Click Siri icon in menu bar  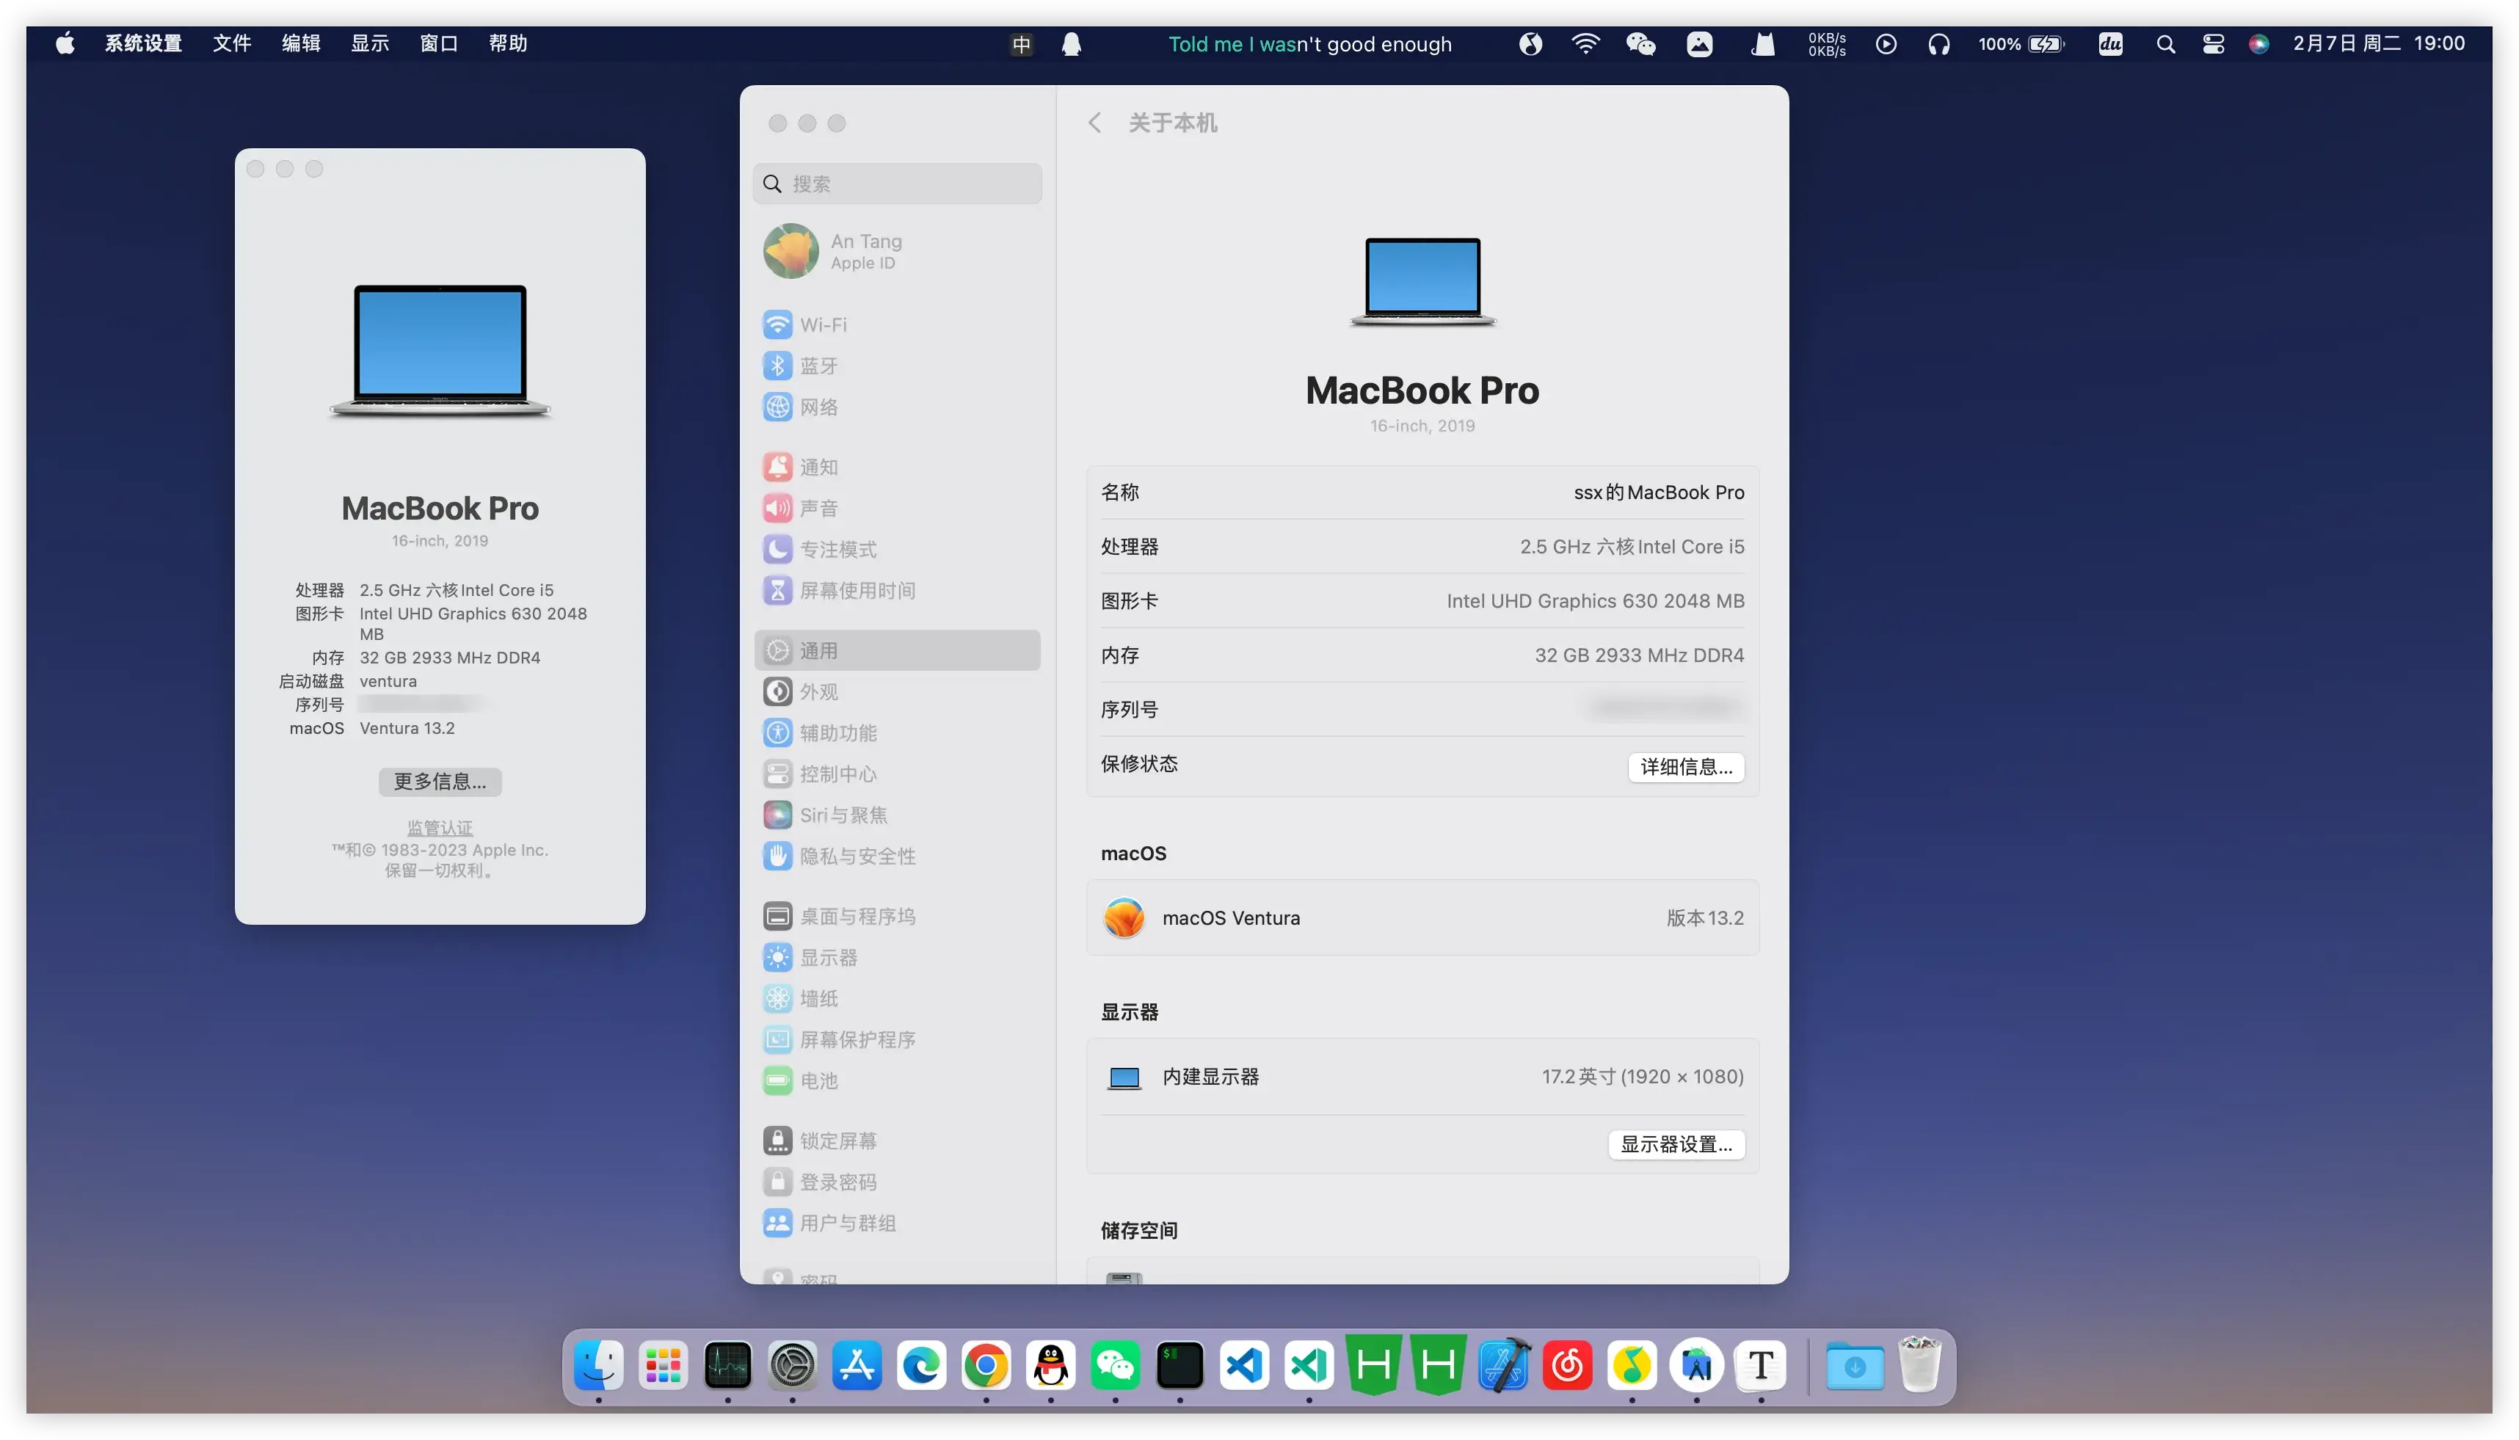[2258, 43]
